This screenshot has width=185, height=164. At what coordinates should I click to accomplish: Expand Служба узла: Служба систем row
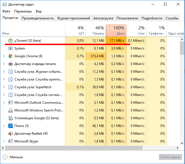point(4,95)
